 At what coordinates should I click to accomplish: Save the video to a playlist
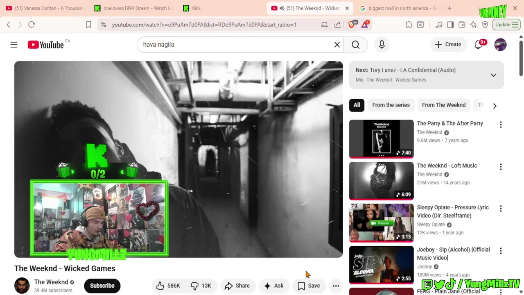tap(309, 286)
